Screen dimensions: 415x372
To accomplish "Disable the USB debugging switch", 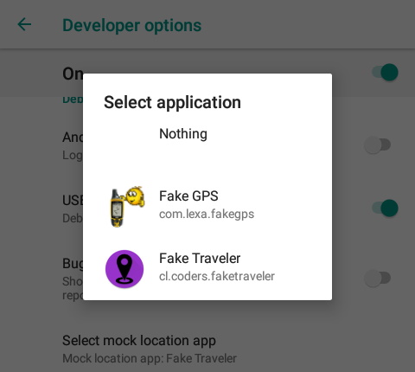I will coord(386,208).
